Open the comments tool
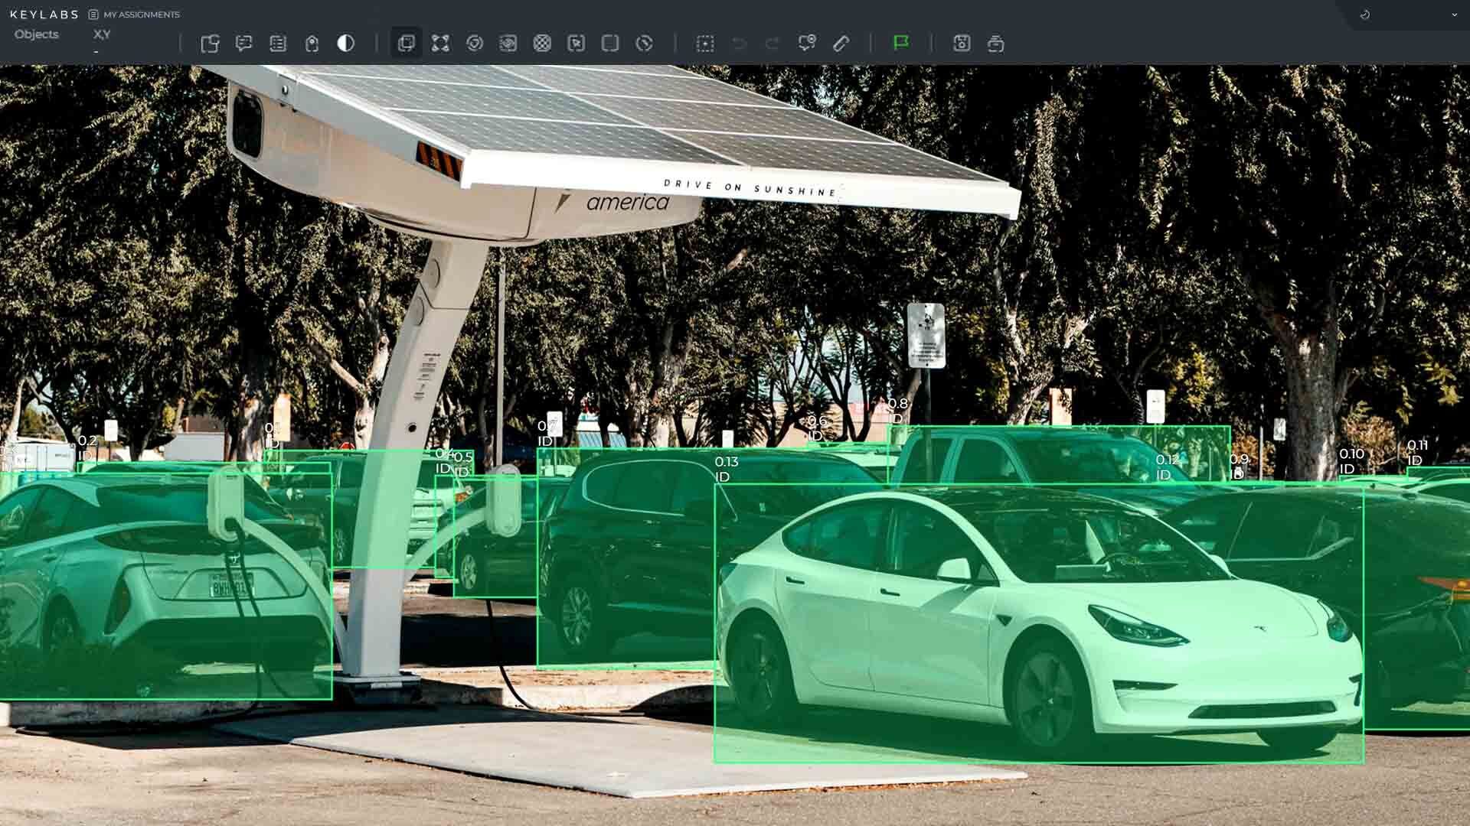 point(244,44)
